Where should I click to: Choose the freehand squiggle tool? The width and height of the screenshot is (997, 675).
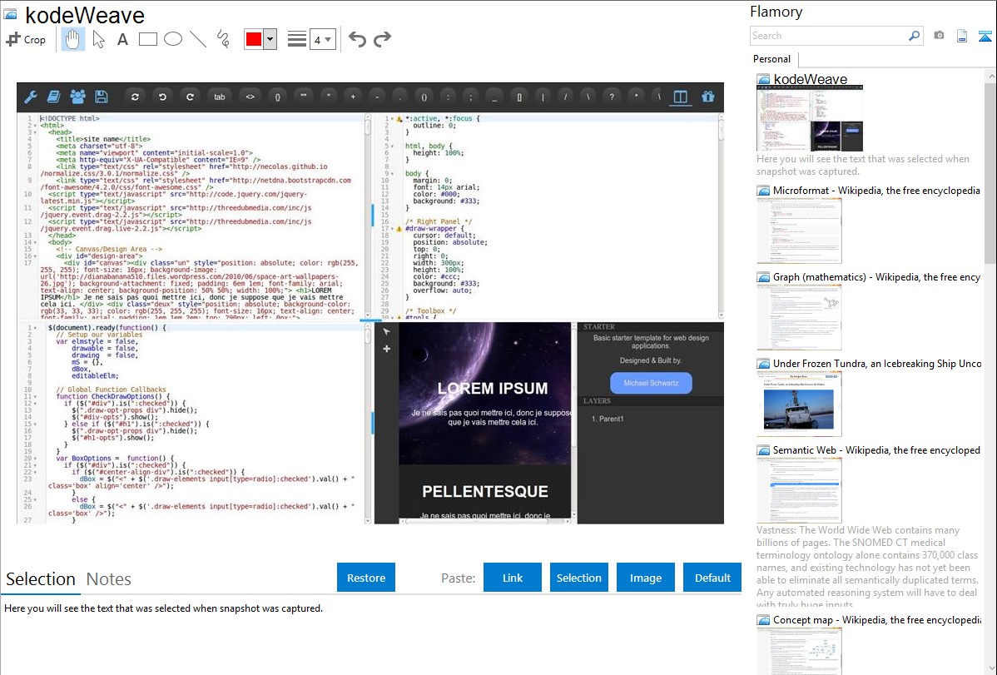tap(223, 39)
